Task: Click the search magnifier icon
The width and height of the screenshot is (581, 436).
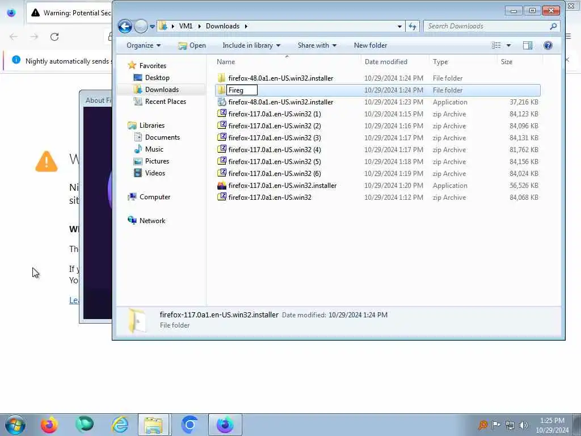Action: tap(553, 26)
